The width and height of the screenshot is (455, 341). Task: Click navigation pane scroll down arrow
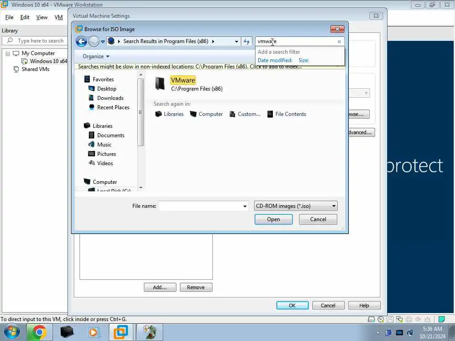(x=141, y=188)
